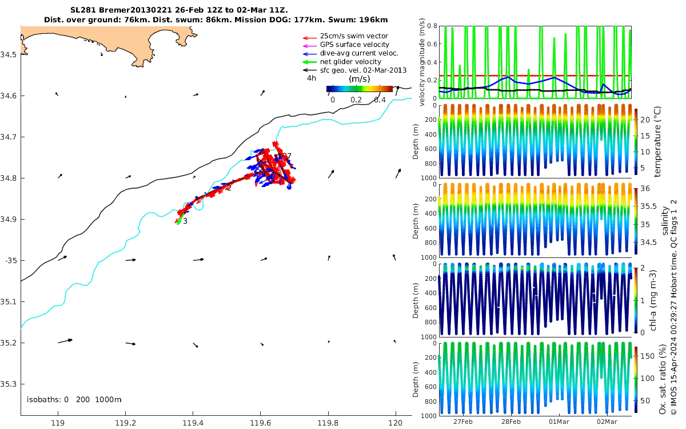The image size is (686, 429).
Task: Click the '01Mar' time axis tick label
Action: click(559, 422)
